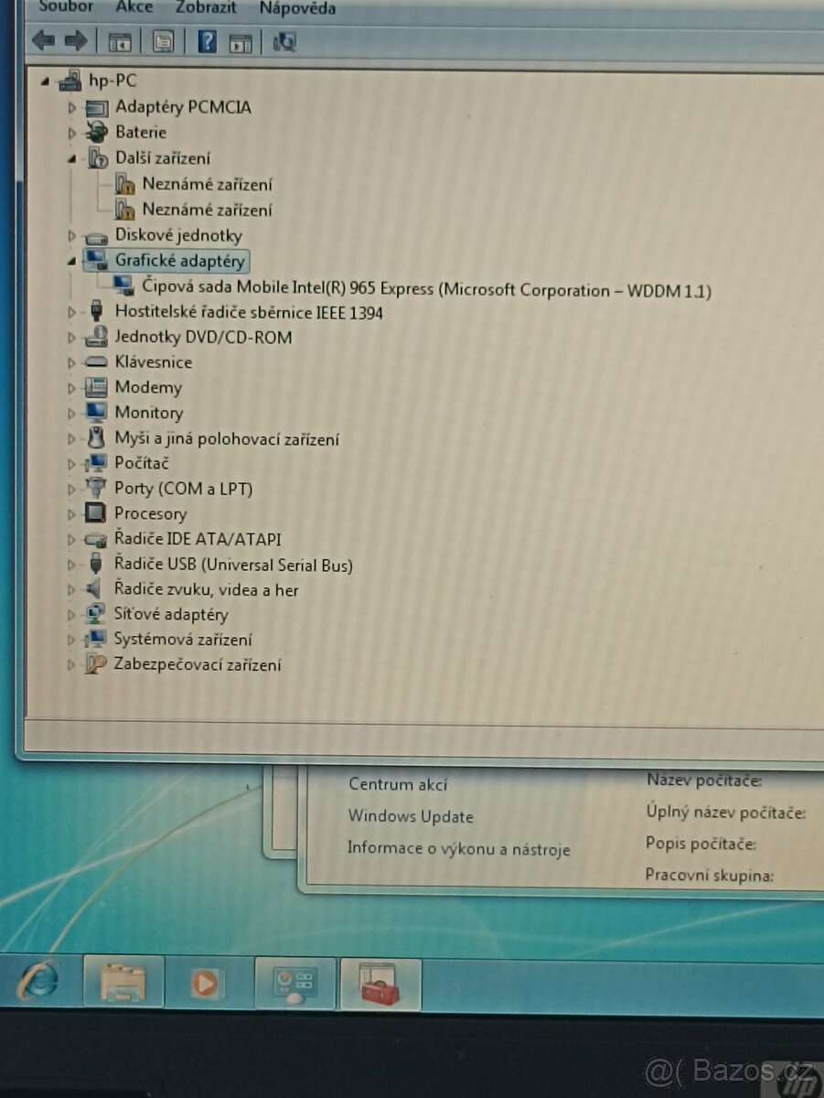Screen dimensions: 824x1098
Task: Open the Soubor menu
Action: click(66, 7)
